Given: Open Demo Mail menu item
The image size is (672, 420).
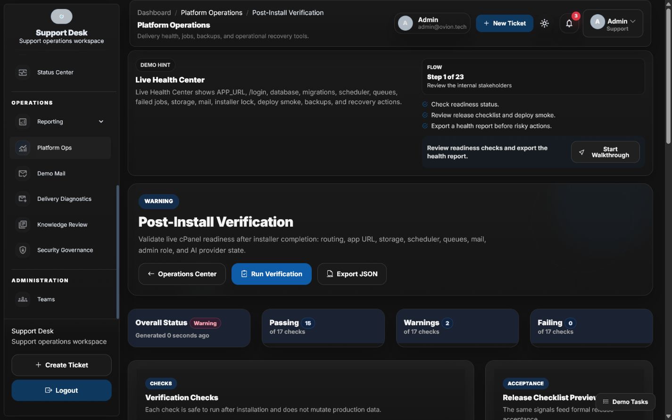Looking at the screenshot, I should pyautogui.click(x=60, y=173).
